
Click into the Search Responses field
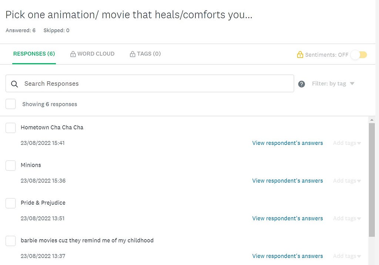tap(150, 84)
